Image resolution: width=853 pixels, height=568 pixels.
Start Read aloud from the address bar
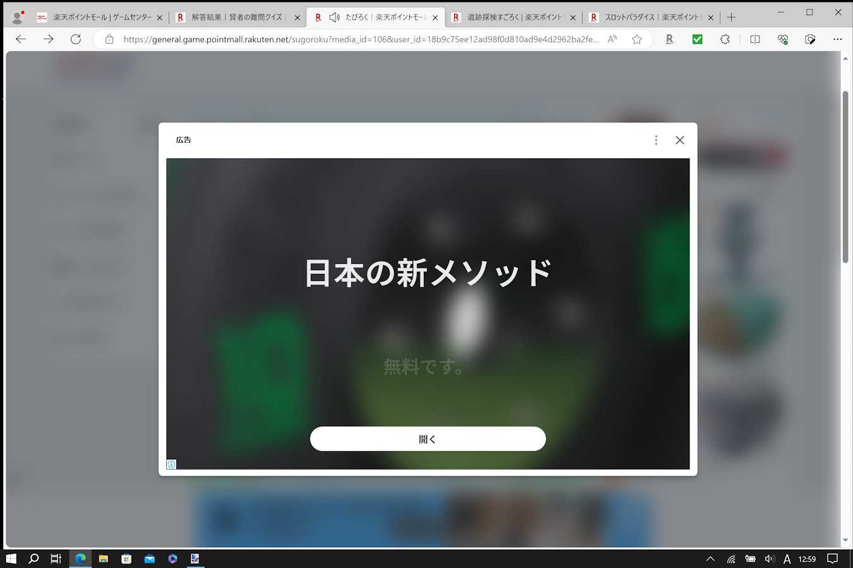(x=612, y=39)
